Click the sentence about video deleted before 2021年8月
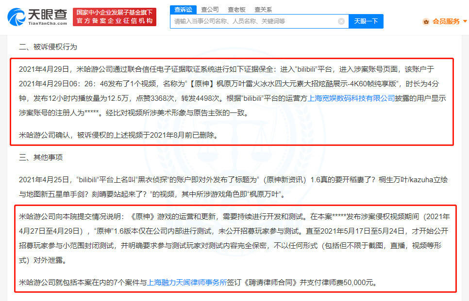The width and height of the screenshot is (469, 301). pyautogui.click(x=118, y=135)
